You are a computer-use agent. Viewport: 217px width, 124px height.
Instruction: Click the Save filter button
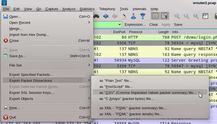178,25
